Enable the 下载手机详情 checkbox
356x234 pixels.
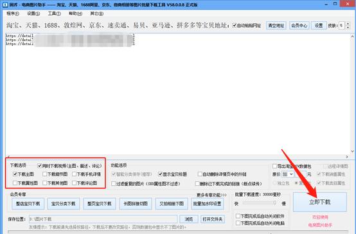(x=75, y=174)
